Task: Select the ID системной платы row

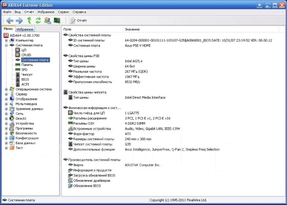Action: 170,40
